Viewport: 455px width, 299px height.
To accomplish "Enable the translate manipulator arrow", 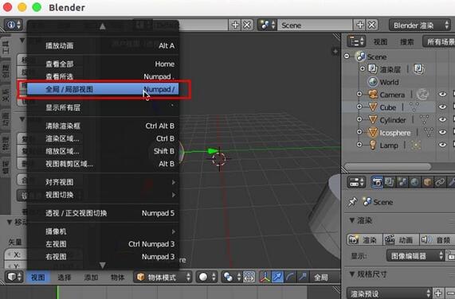I will [x=277, y=278].
